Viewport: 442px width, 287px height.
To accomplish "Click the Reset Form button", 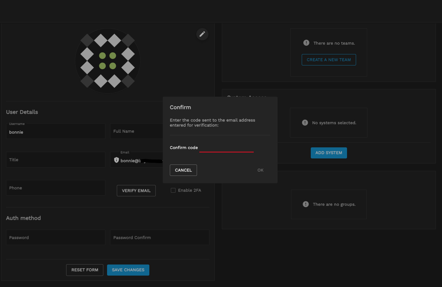I will (85, 270).
